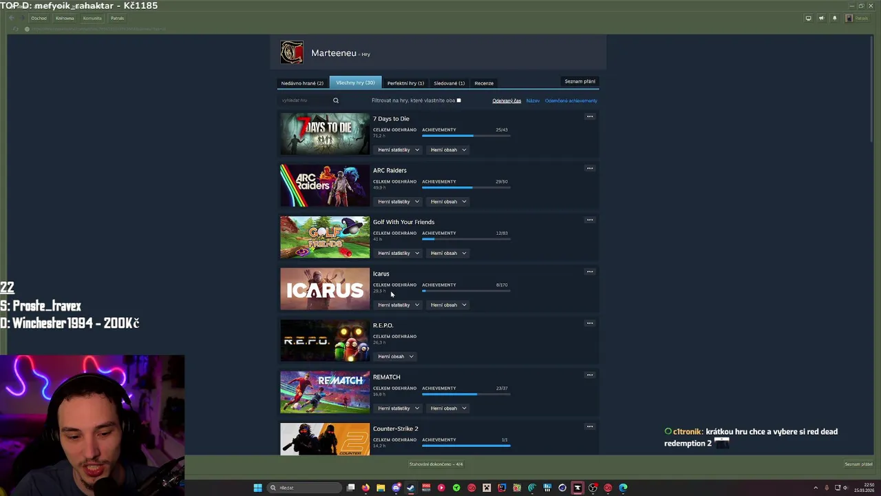Sort games by Odehraný čas
This screenshot has width=881, height=496.
(507, 101)
